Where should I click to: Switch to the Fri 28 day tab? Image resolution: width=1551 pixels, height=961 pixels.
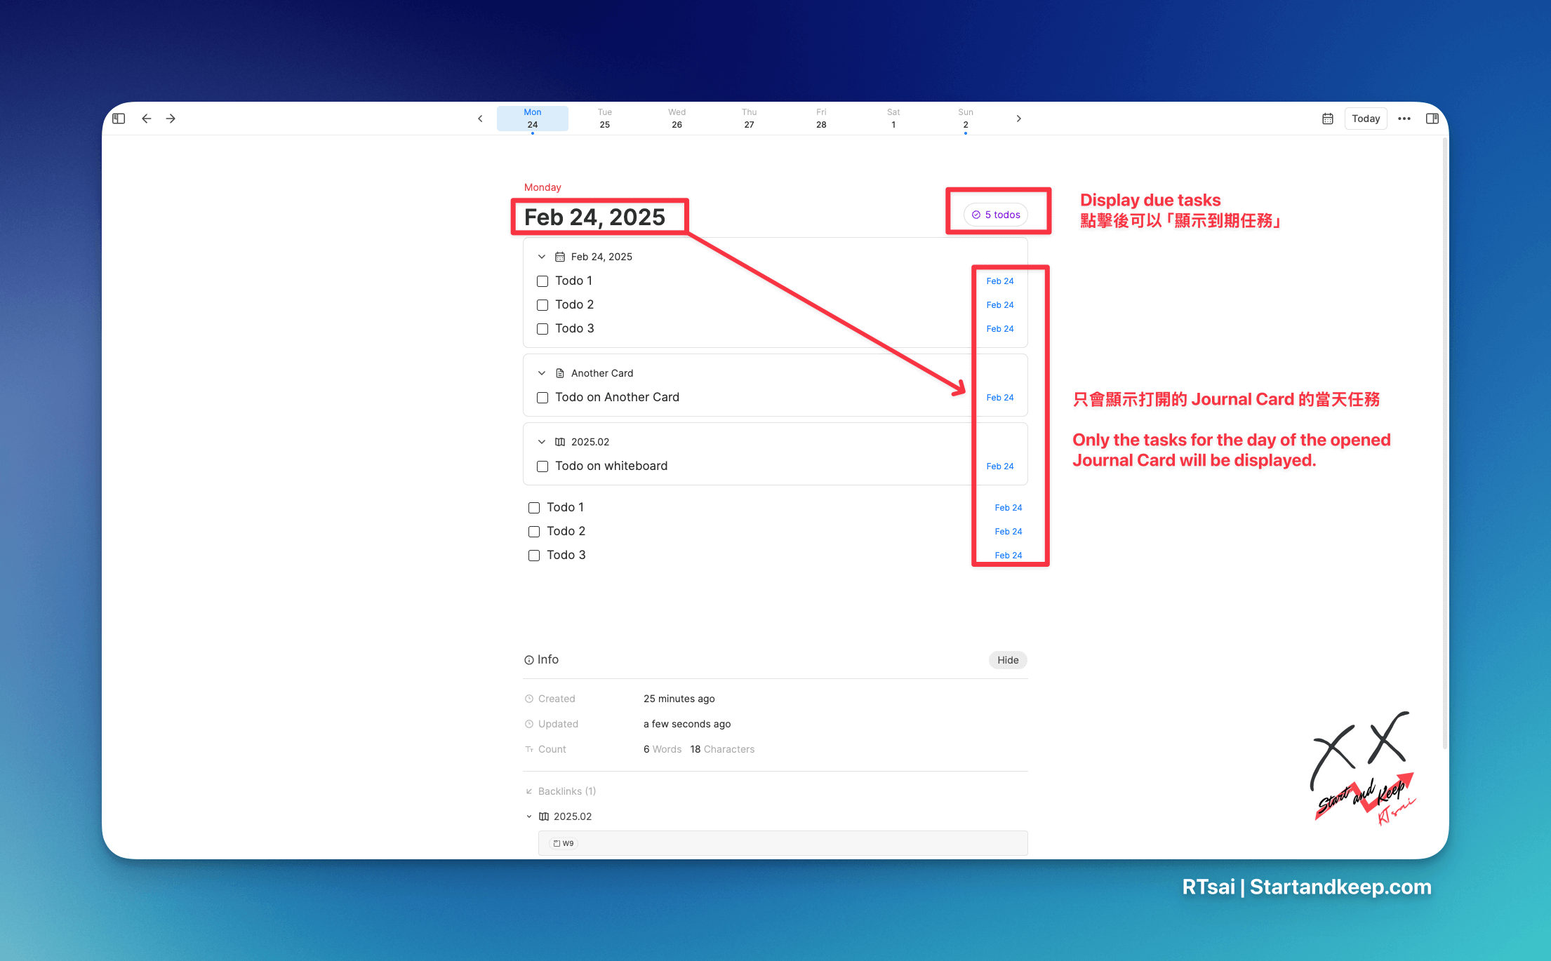click(x=821, y=119)
